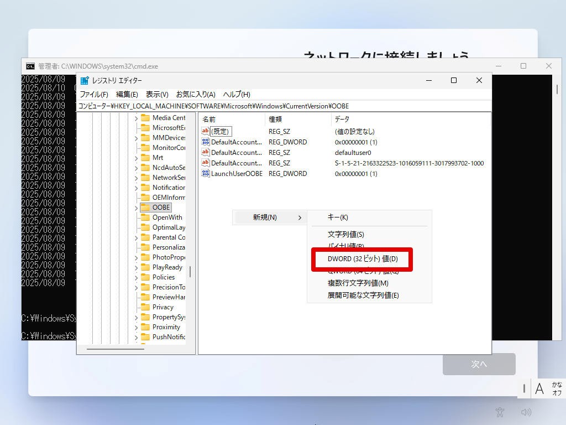This screenshot has height=425, width=566.
Task: Expand the OOBE tree node
Action: click(x=136, y=208)
